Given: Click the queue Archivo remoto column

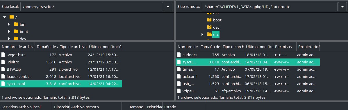Looking at the screenshot, I should pos(95,107).
